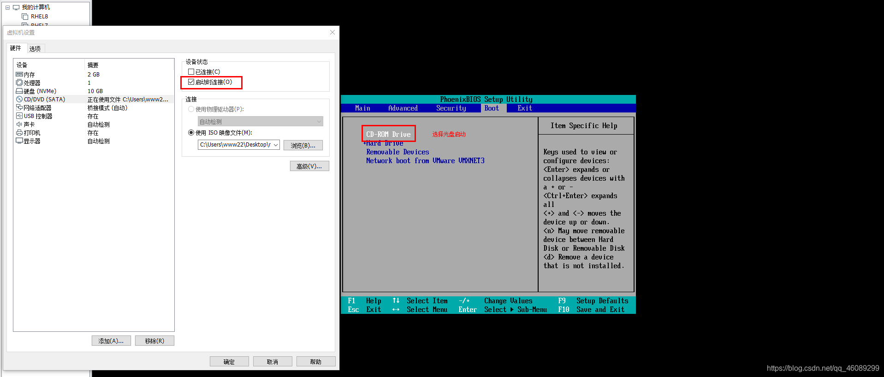Select the Hard Drive boot entry
The height and width of the screenshot is (377, 884).
384,143
